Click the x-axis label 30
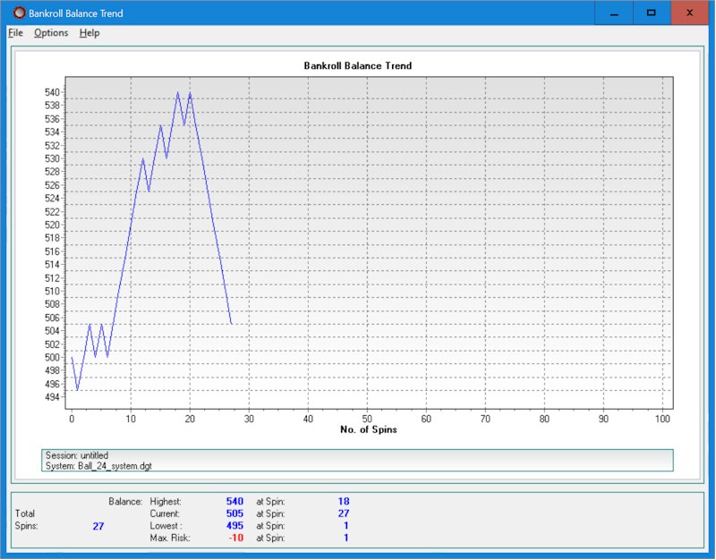 (x=249, y=419)
